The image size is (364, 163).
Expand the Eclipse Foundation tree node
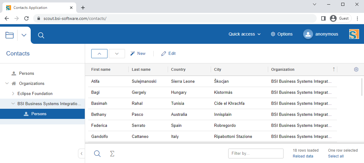pyautogui.click(x=13, y=93)
